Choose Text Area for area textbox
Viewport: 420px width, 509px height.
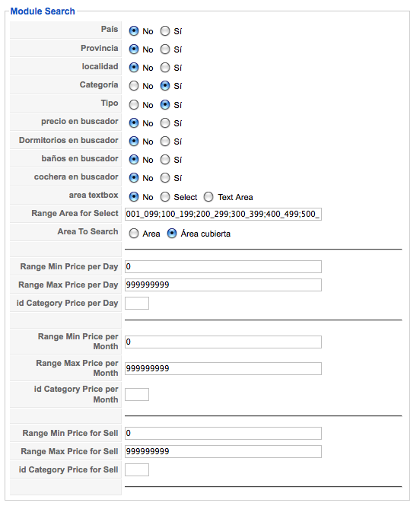(208, 197)
